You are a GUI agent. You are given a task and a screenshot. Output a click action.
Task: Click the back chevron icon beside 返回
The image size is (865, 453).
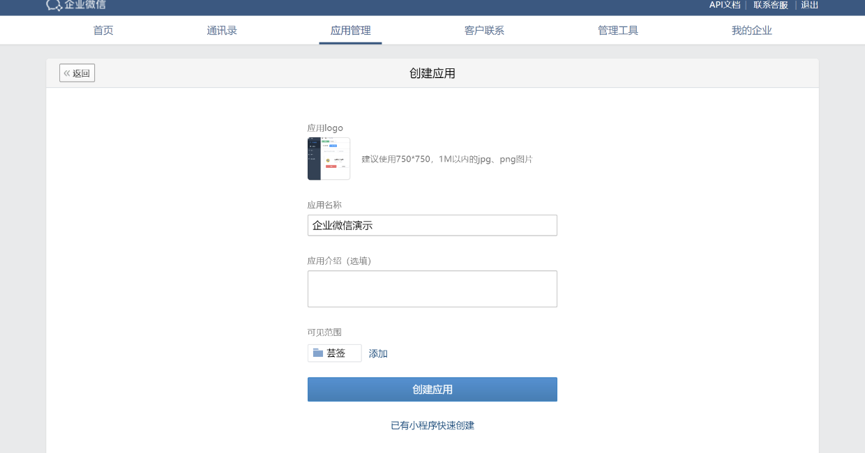click(x=67, y=73)
